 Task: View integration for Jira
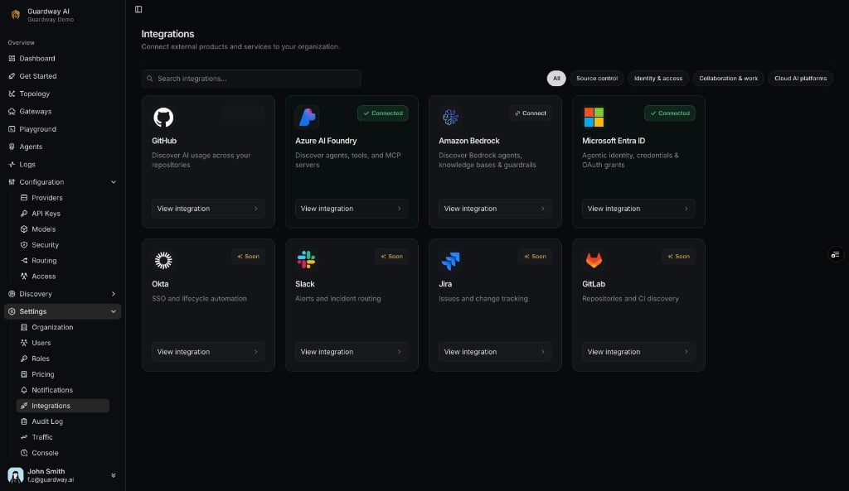point(495,352)
